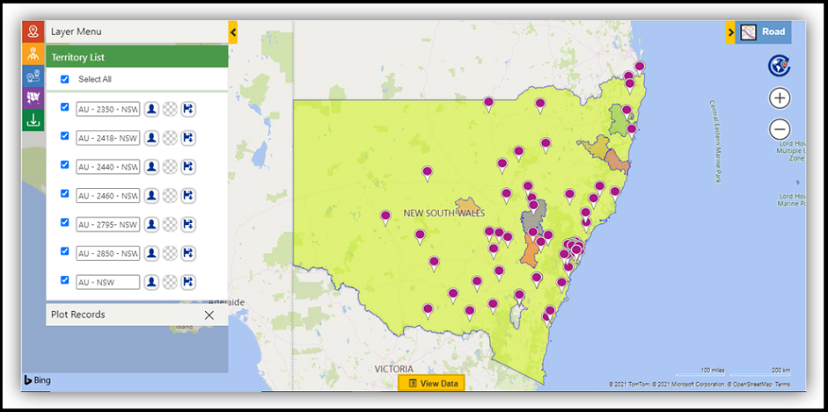Zoom in with the plus button

click(780, 98)
